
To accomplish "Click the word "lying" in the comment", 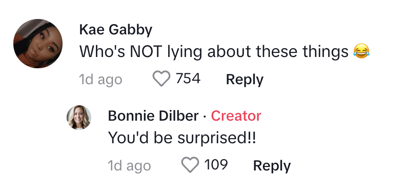I will coord(184,53).
